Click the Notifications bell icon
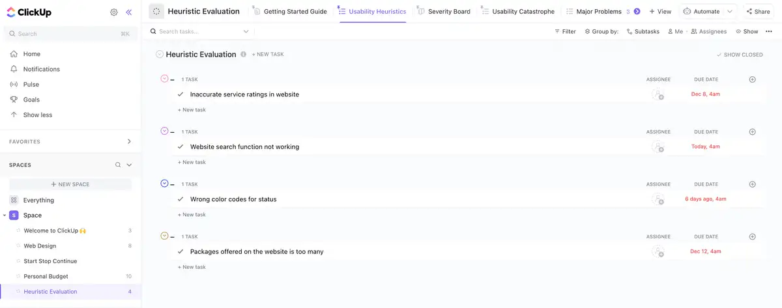Image resolution: width=782 pixels, height=308 pixels. tap(14, 69)
